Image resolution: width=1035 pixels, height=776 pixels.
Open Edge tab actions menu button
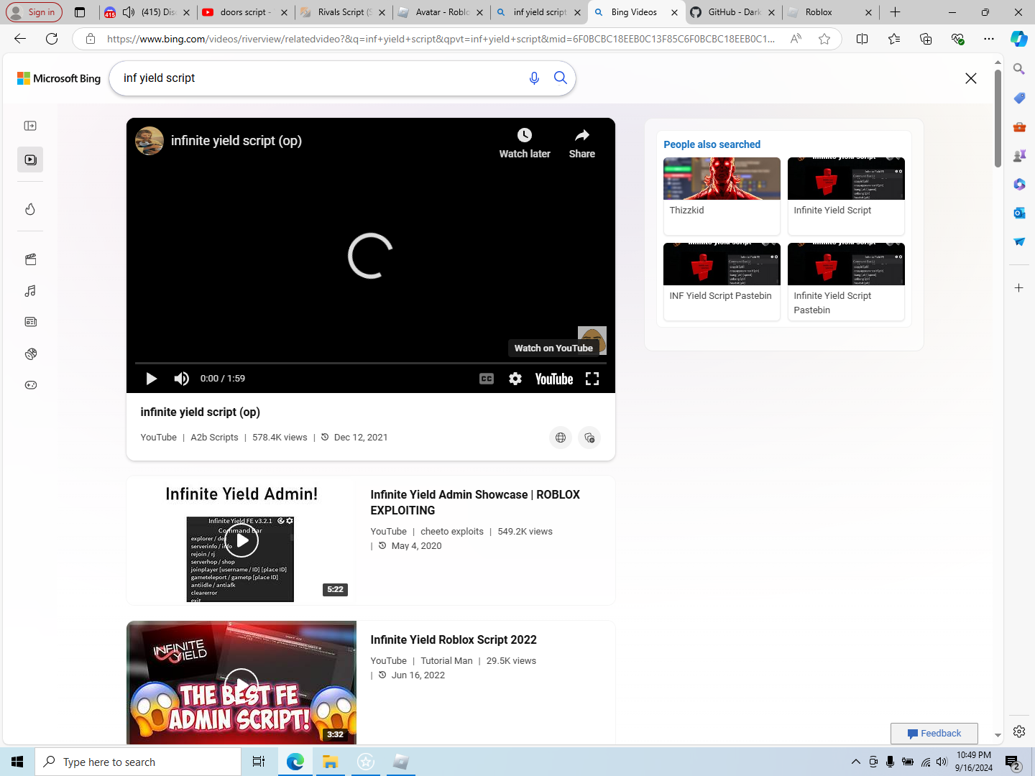(80, 12)
